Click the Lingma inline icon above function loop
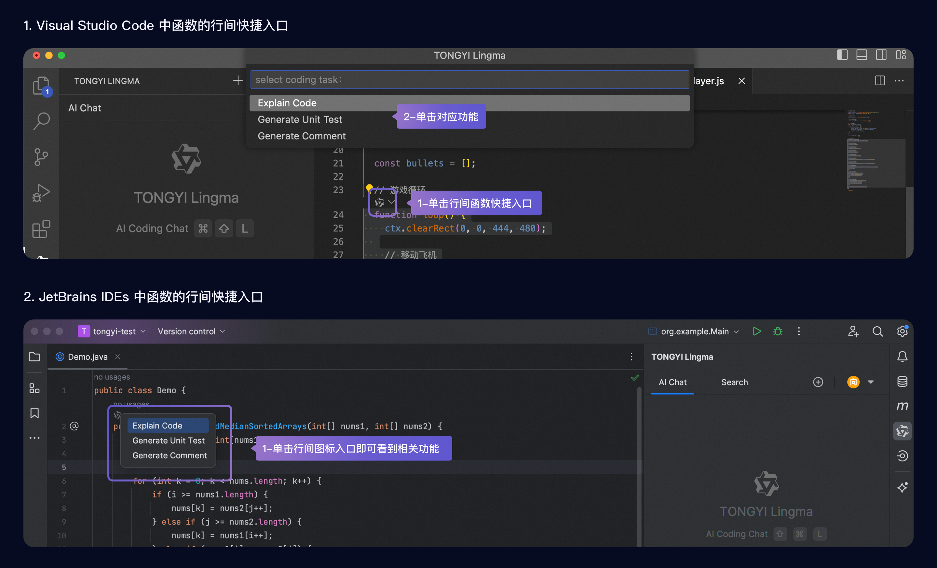Image resolution: width=937 pixels, height=568 pixels. click(380, 202)
